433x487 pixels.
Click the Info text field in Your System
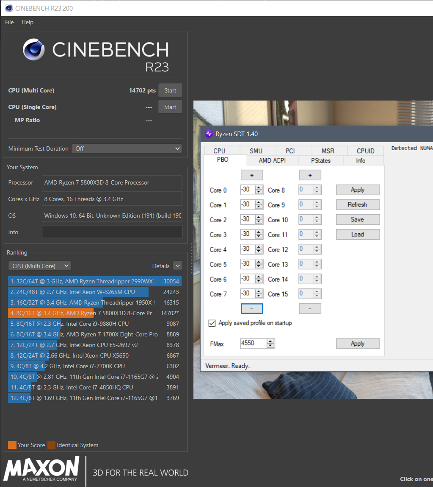[112, 232]
